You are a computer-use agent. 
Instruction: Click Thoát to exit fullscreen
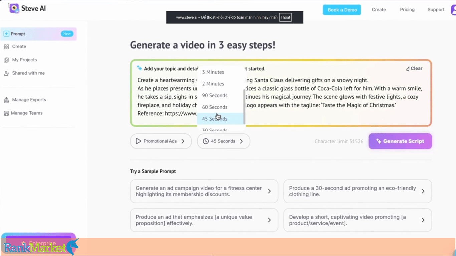(285, 17)
